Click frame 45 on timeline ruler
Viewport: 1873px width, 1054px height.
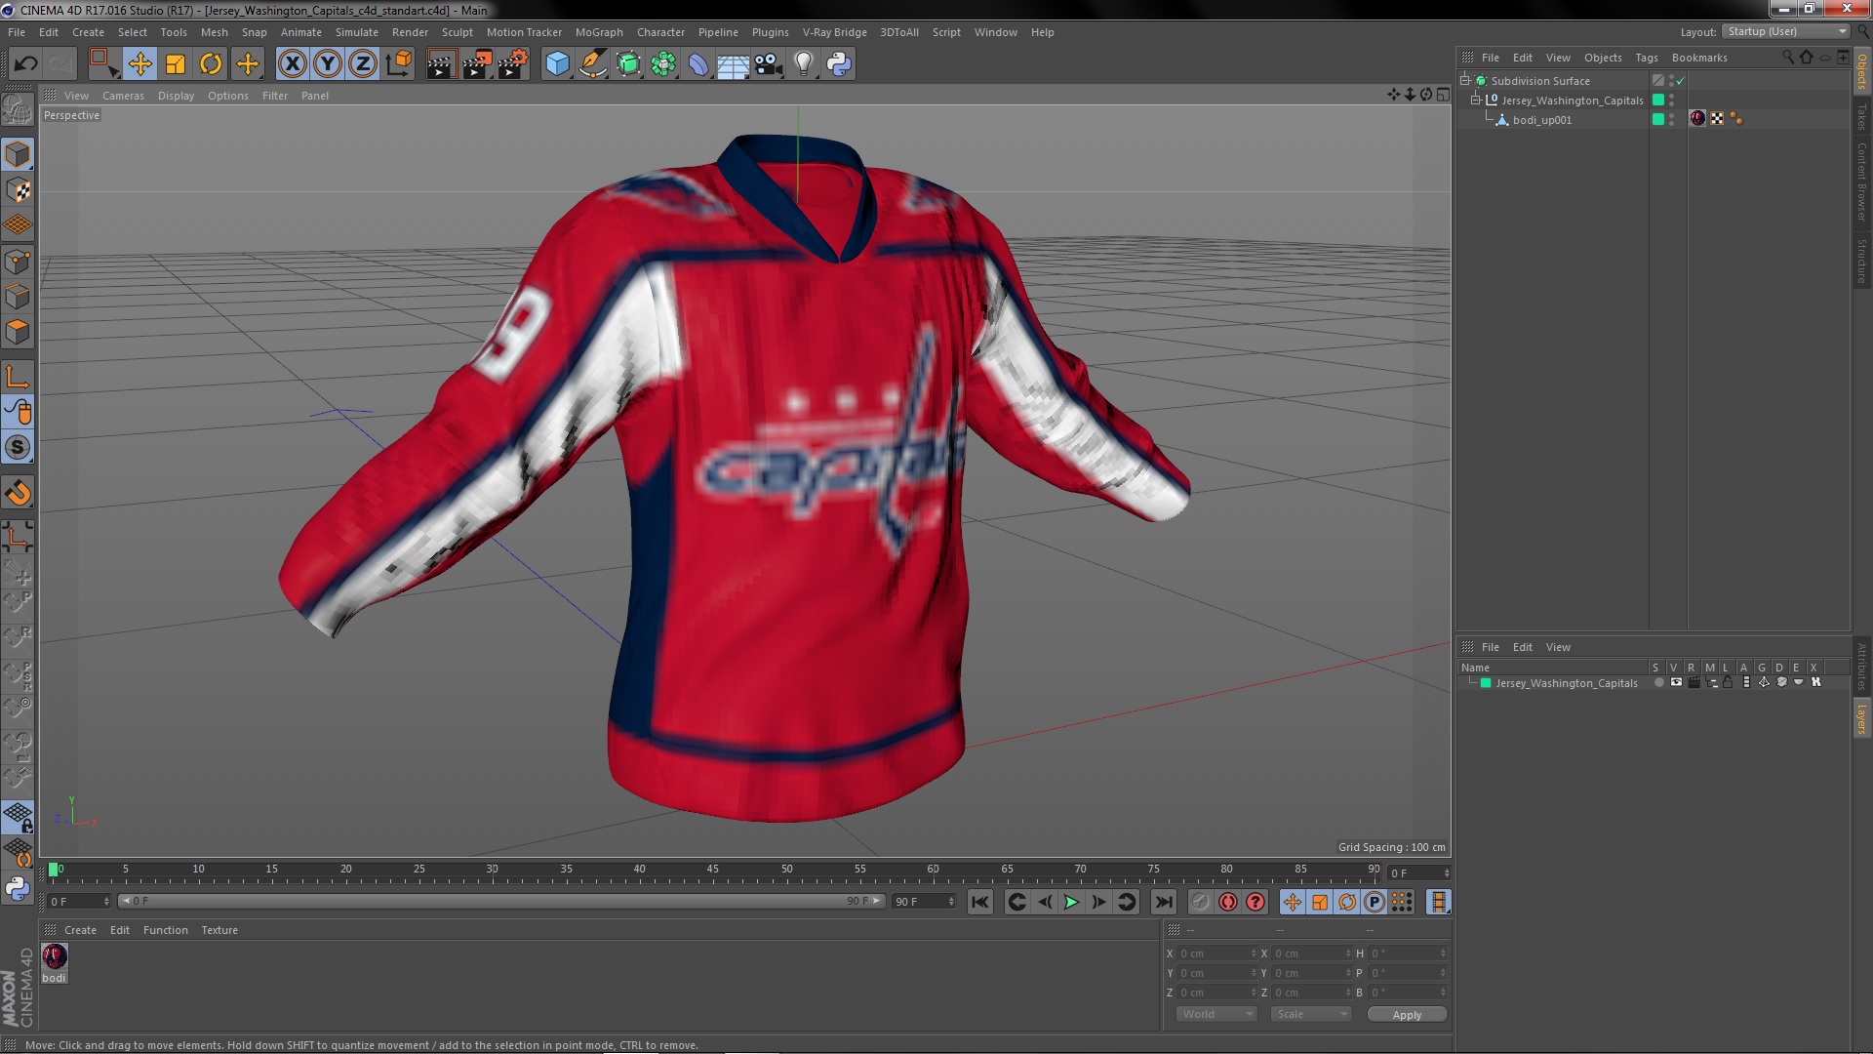(x=713, y=871)
